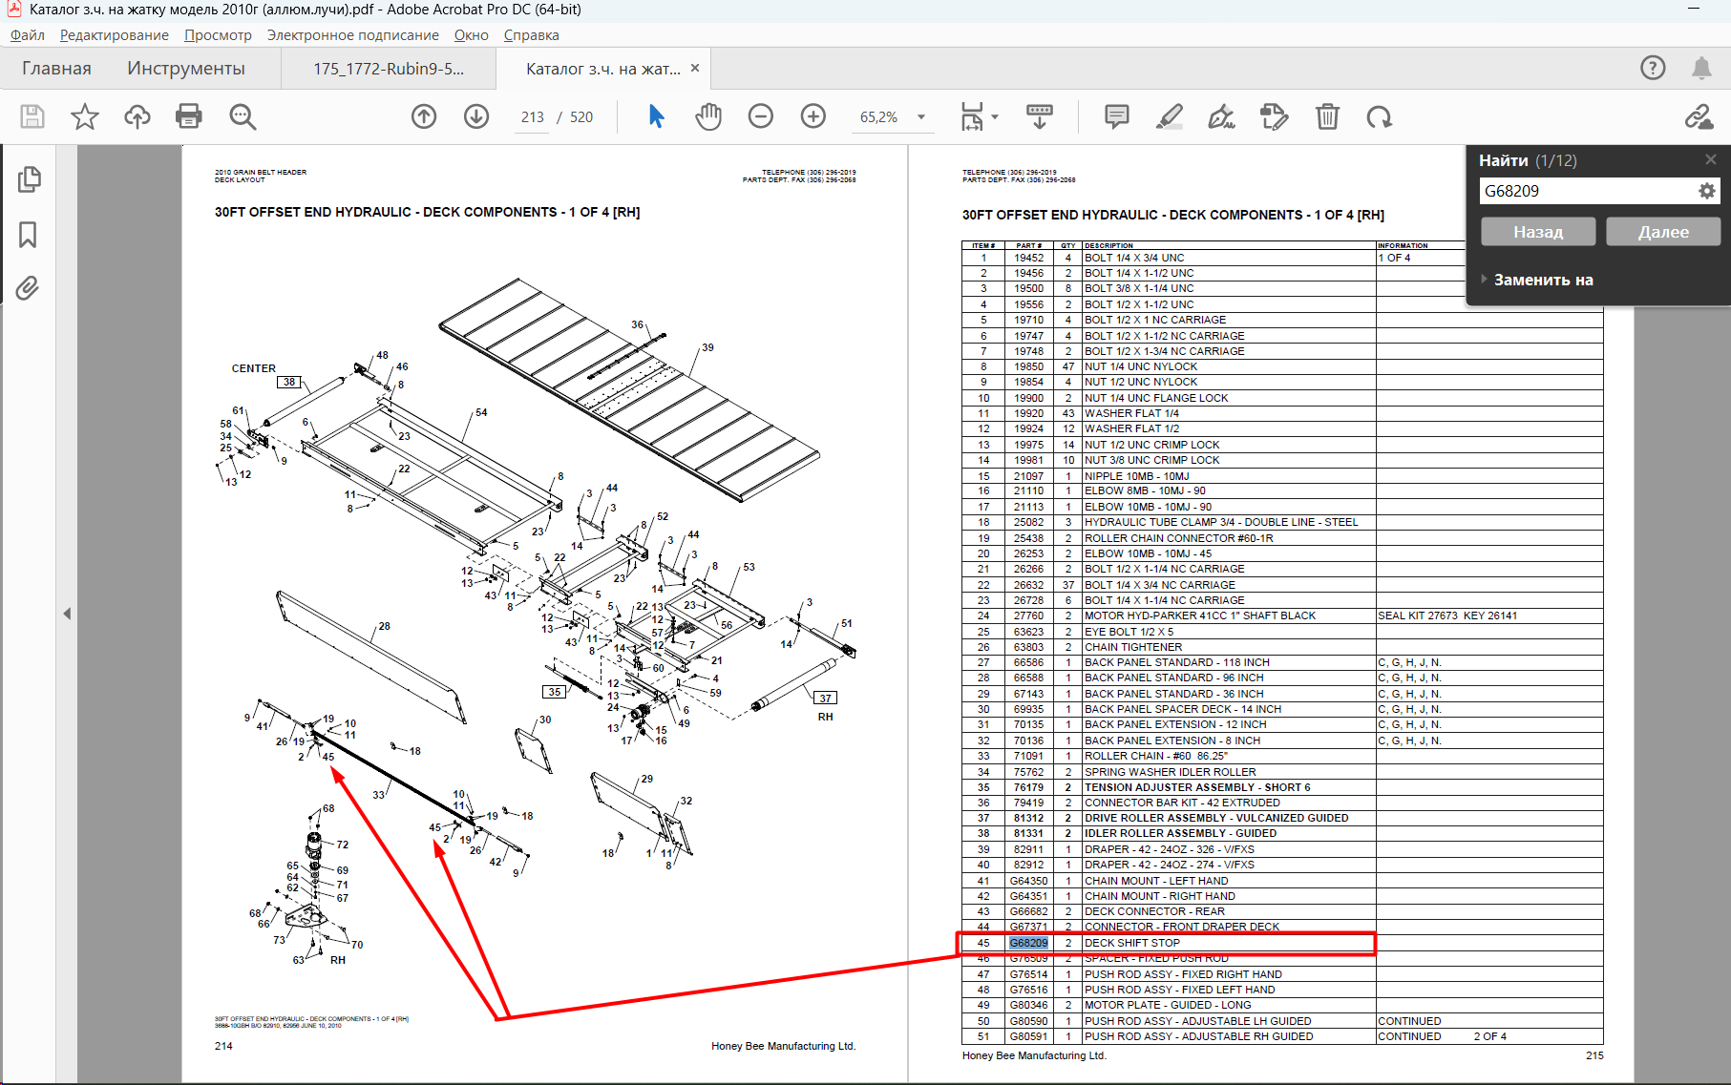The height and width of the screenshot is (1085, 1731).
Task: Click the trash delete icon
Action: tap(1327, 116)
